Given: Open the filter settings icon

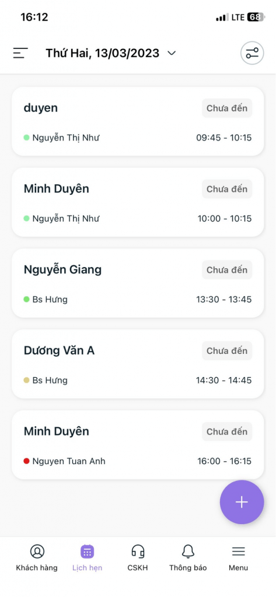Looking at the screenshot, I should [x=252, y=53].
